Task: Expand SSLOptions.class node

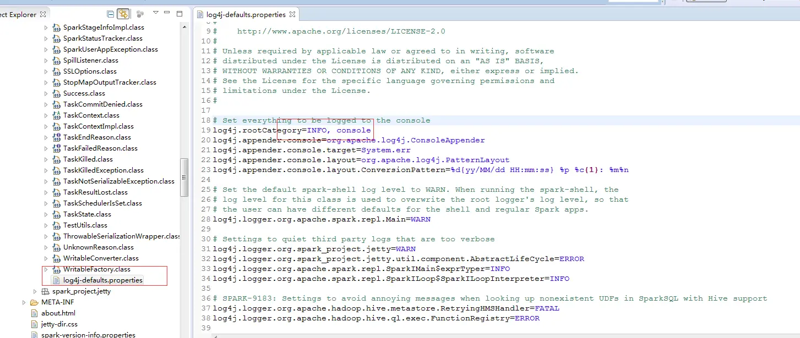Action: pyautogui.click(x=46, y=71)
